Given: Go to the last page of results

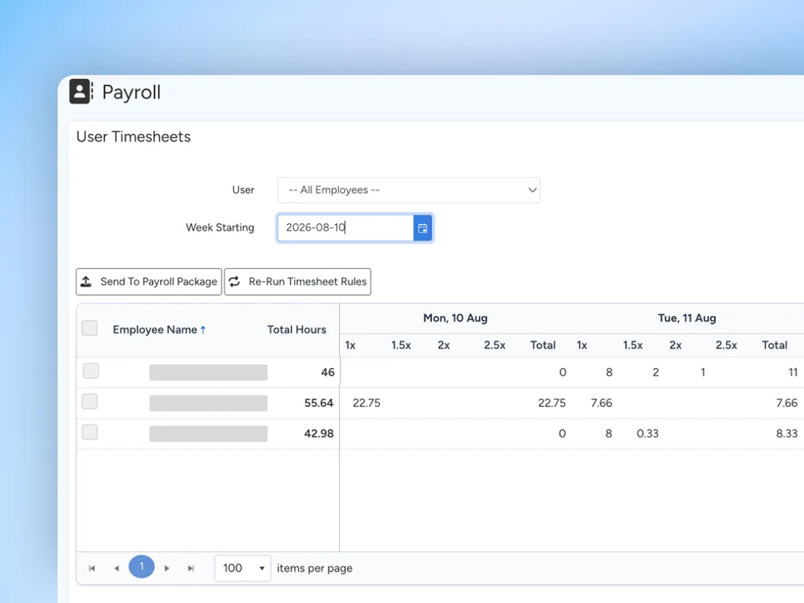Looking at the screenshot, I should coord(191,568).
